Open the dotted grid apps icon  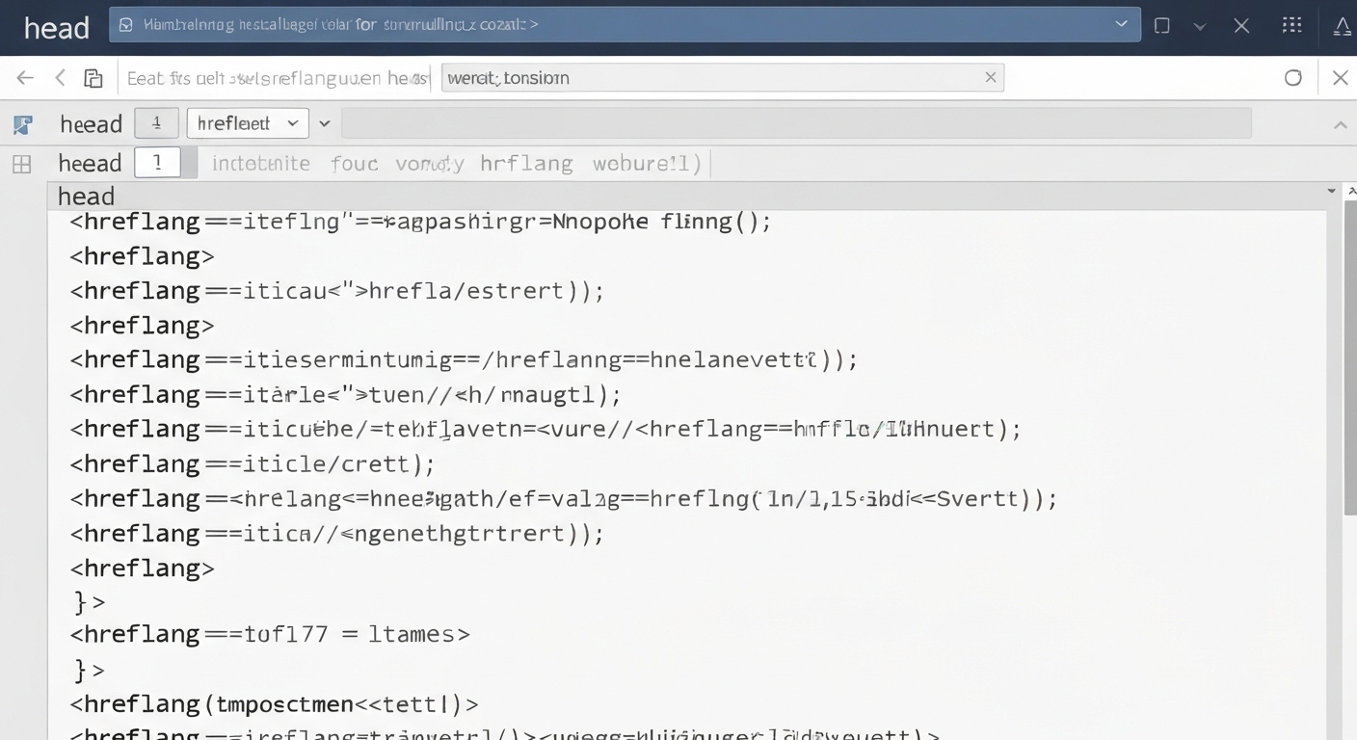pos(1292,25)
